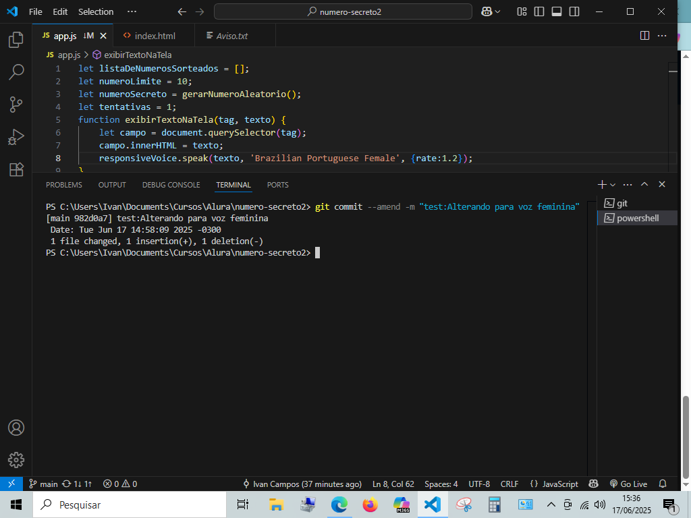Change encoding via UTF-8

479,484
